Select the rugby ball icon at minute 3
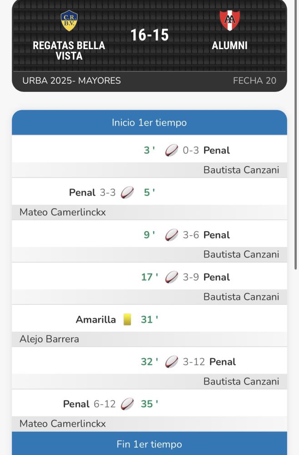299x455 pixels. click(x=171, y=150)
